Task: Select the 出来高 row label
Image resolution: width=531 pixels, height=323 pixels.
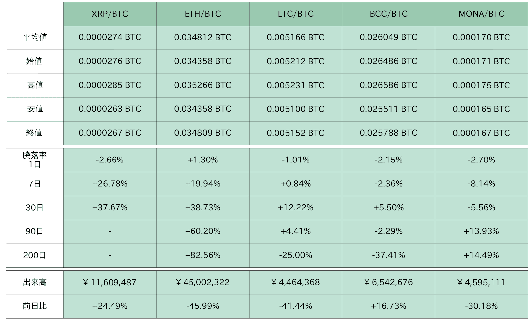Action: click(35, 282)
